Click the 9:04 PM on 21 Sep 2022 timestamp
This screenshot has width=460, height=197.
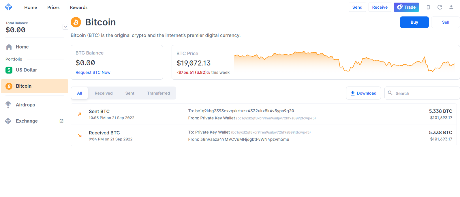click(111, 139)
